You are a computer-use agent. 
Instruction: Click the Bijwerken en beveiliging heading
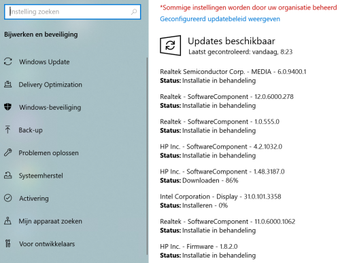pyautogui.click(x=41, y=35)
